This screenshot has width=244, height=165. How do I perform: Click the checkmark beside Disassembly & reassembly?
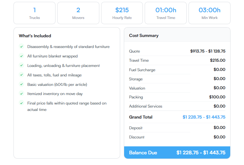(21, 46)
